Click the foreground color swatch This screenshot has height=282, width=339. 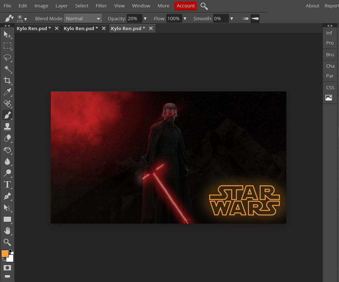[5, 254]
